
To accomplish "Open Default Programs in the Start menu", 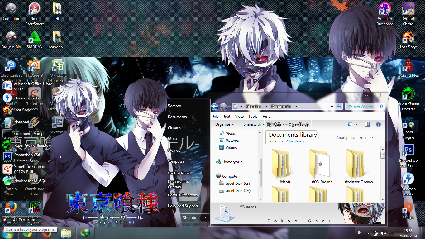I will 183,195.
